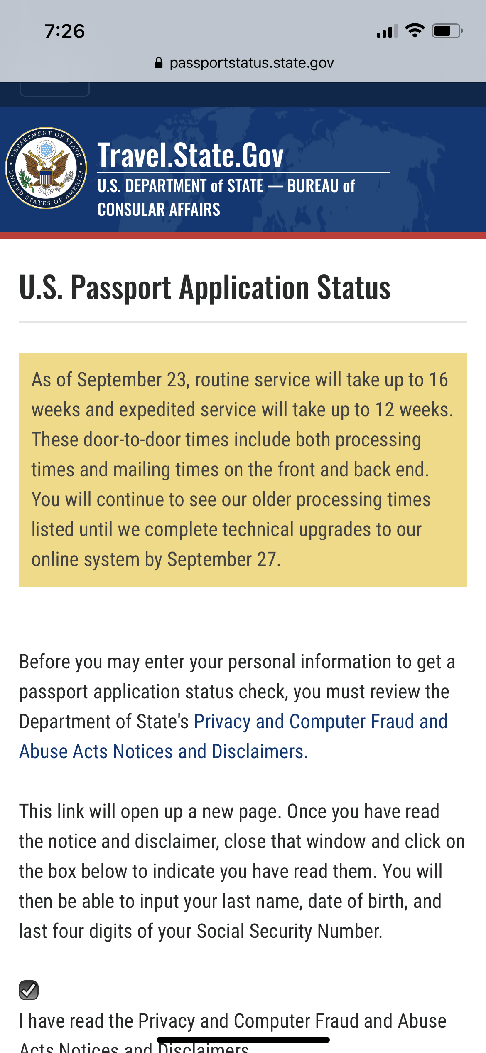Viewport: 486px width, 1053px height.
Task: Follow the Abuse Acts Notices and Disclaimers link
Action: pos(164,751)
